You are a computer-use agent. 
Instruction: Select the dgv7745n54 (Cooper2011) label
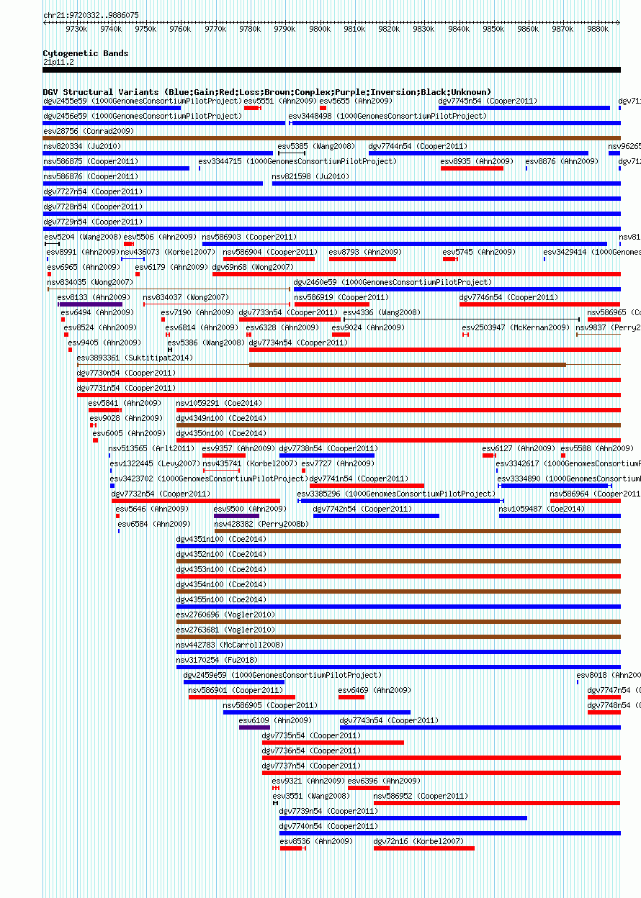pos(488,101)
